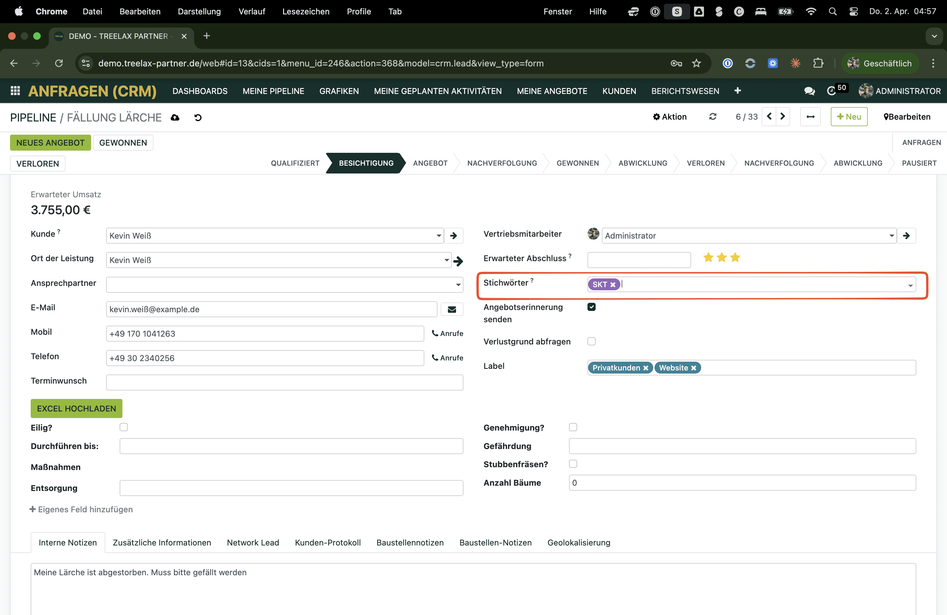Remove the SKT tag using its x
The image size is (947, 615).
point(613,284)
